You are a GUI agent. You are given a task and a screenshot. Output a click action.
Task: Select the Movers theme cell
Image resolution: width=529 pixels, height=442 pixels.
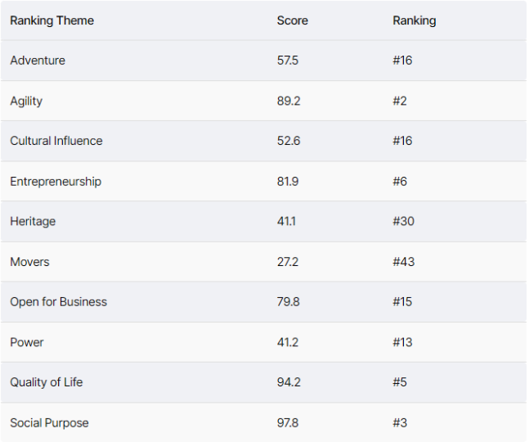pyautogui.click(x=29, y=262)
